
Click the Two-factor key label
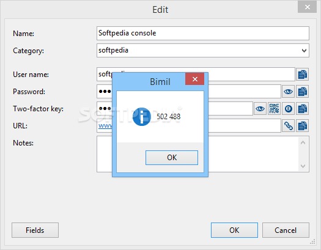38,109
